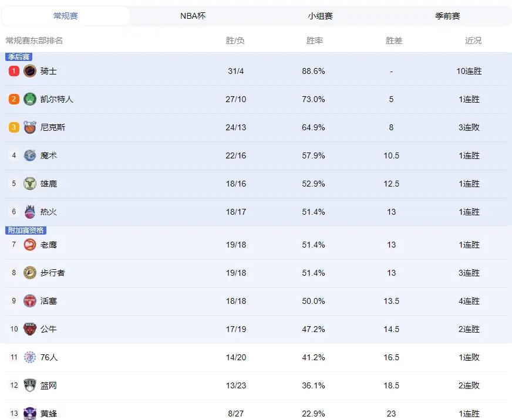Switch to the NBA杯 tab
512x420 pixels.
coord(193,16)
